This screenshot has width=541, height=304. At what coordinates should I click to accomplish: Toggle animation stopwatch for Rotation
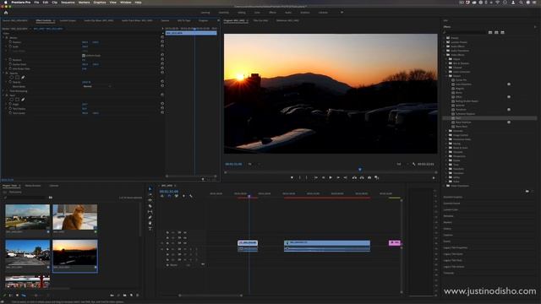(10, 60)
